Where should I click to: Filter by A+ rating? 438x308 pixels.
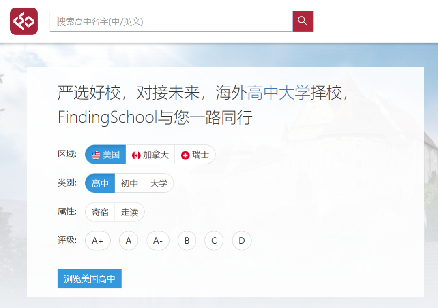coord(97,241)
